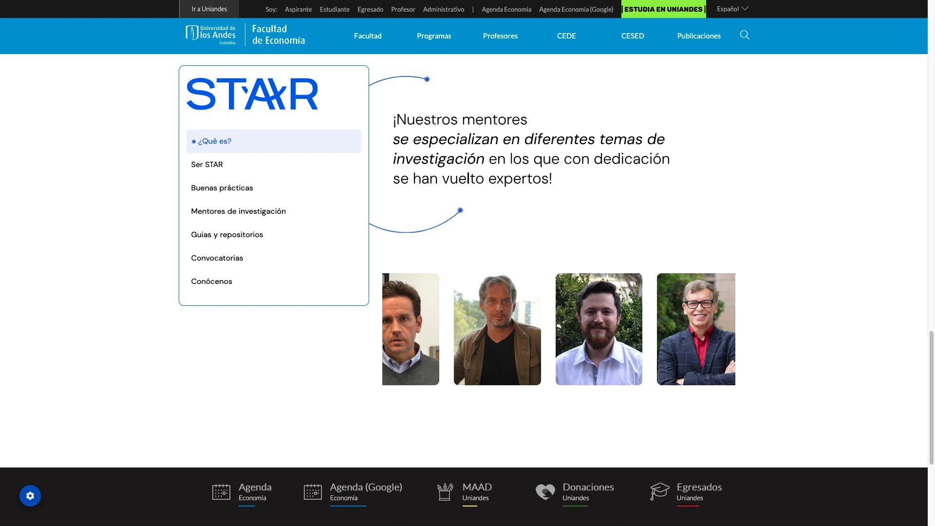Open the Programas navigation menu
This screenshot has width=935, height=526.
pyautogui.click(x=433, y=36)
